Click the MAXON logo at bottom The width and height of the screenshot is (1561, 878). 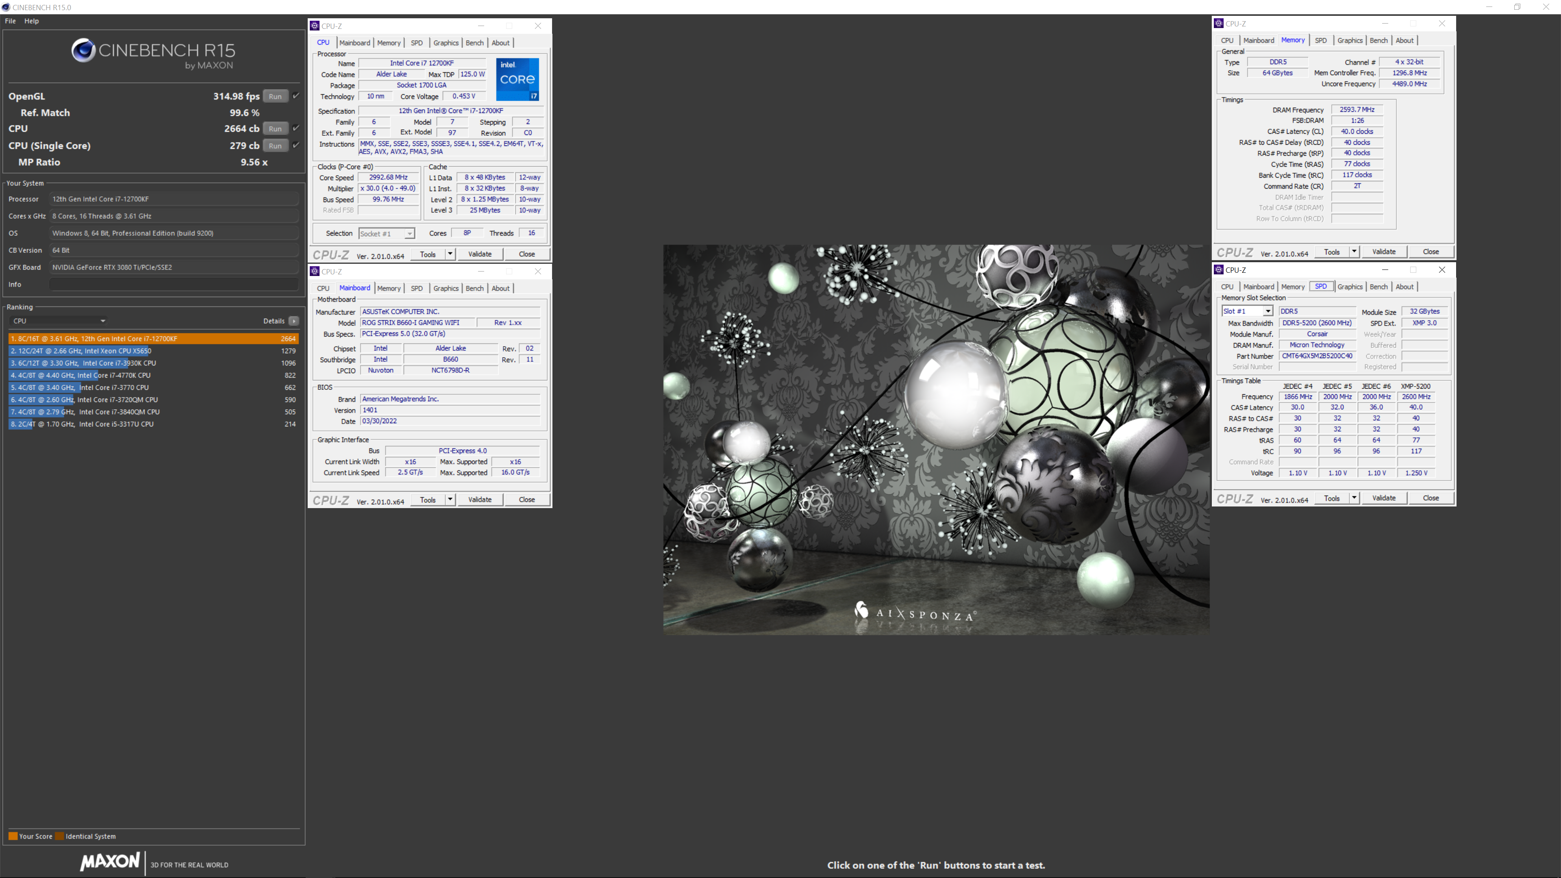point(110,861)
